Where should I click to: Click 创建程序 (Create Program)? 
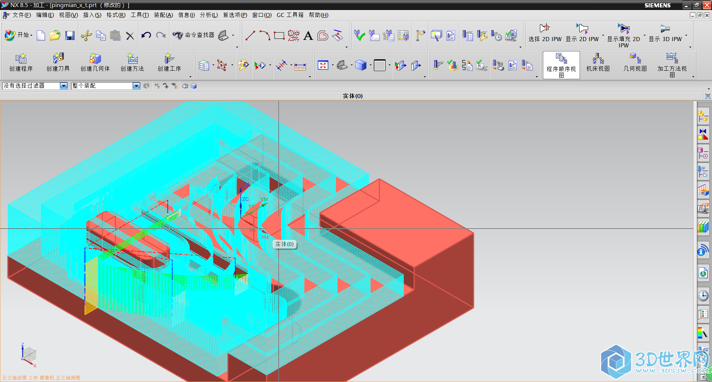click(21, 62)
